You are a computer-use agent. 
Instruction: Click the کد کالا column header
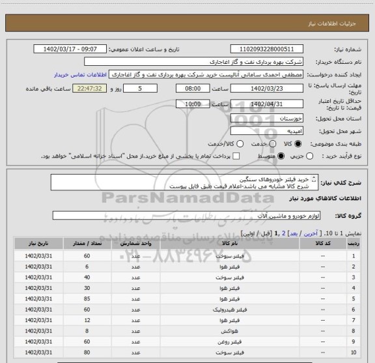coord(323,244)
